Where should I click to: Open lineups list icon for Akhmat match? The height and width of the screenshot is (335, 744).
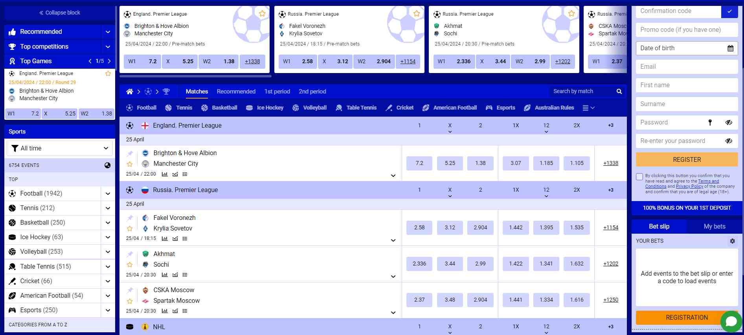185,275
